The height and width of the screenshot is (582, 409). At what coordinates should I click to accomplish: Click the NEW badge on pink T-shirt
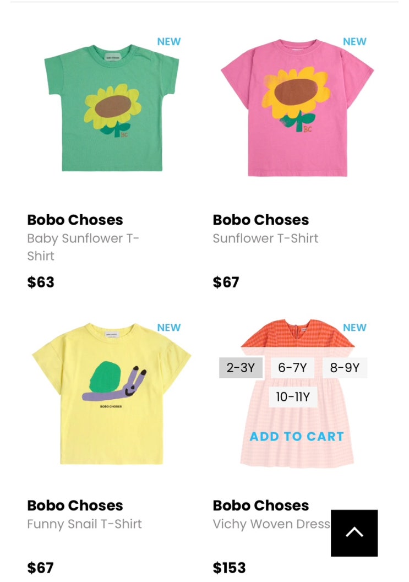pyautogui.click(x=355, y=42)
